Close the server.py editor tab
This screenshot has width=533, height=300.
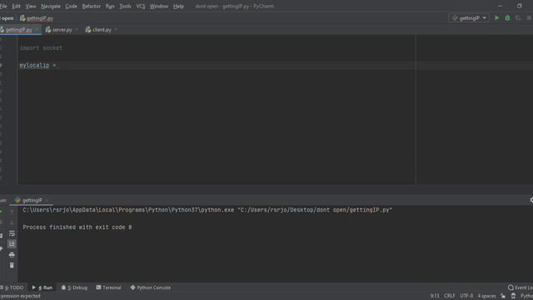point(77,30)
